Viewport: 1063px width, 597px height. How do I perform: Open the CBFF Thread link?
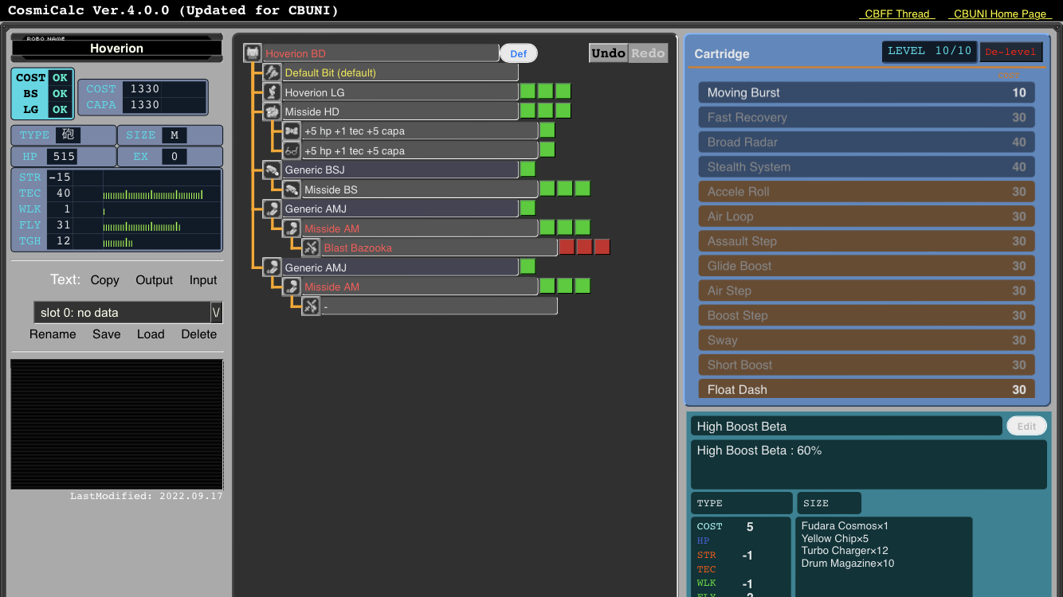click(896, 14)
